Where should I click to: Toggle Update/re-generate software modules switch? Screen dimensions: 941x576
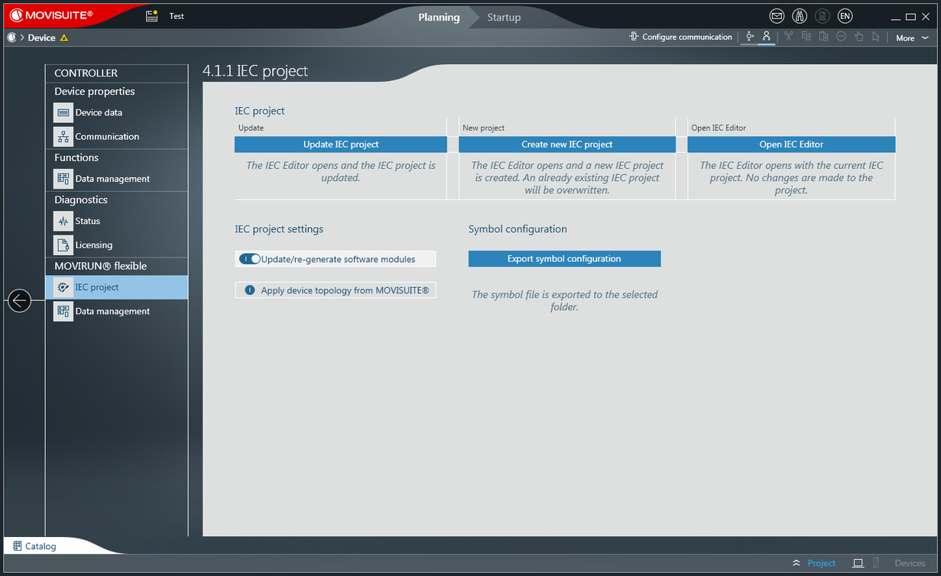pos(250,259)
